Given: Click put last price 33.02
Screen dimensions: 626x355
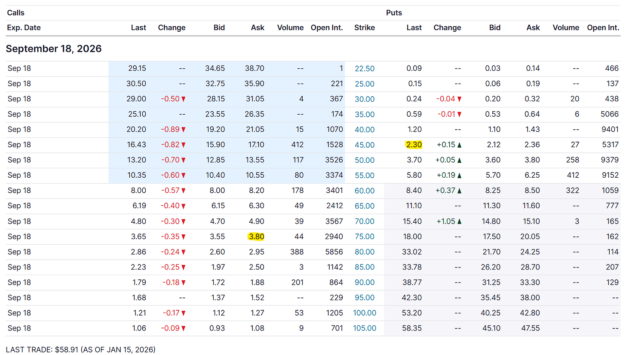Looking at the screenshot, I should coord(413,252).
